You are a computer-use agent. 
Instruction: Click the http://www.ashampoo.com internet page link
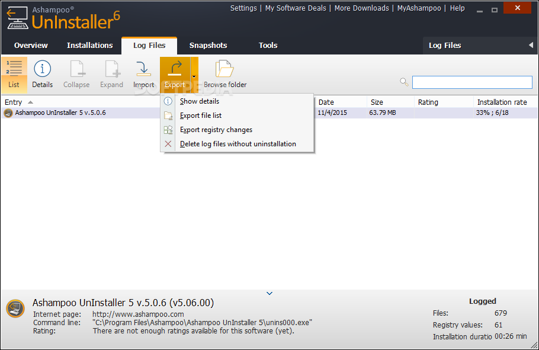point(138,314)
